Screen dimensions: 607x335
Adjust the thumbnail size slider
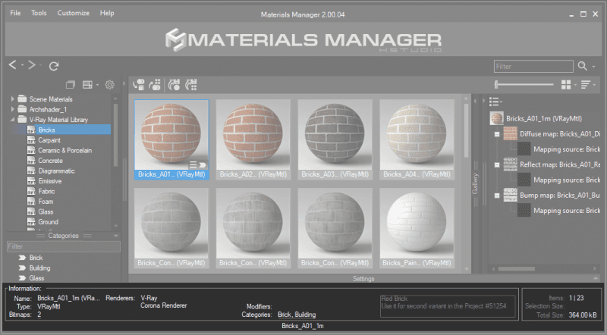pyautogui.click(x=524, y=84)
